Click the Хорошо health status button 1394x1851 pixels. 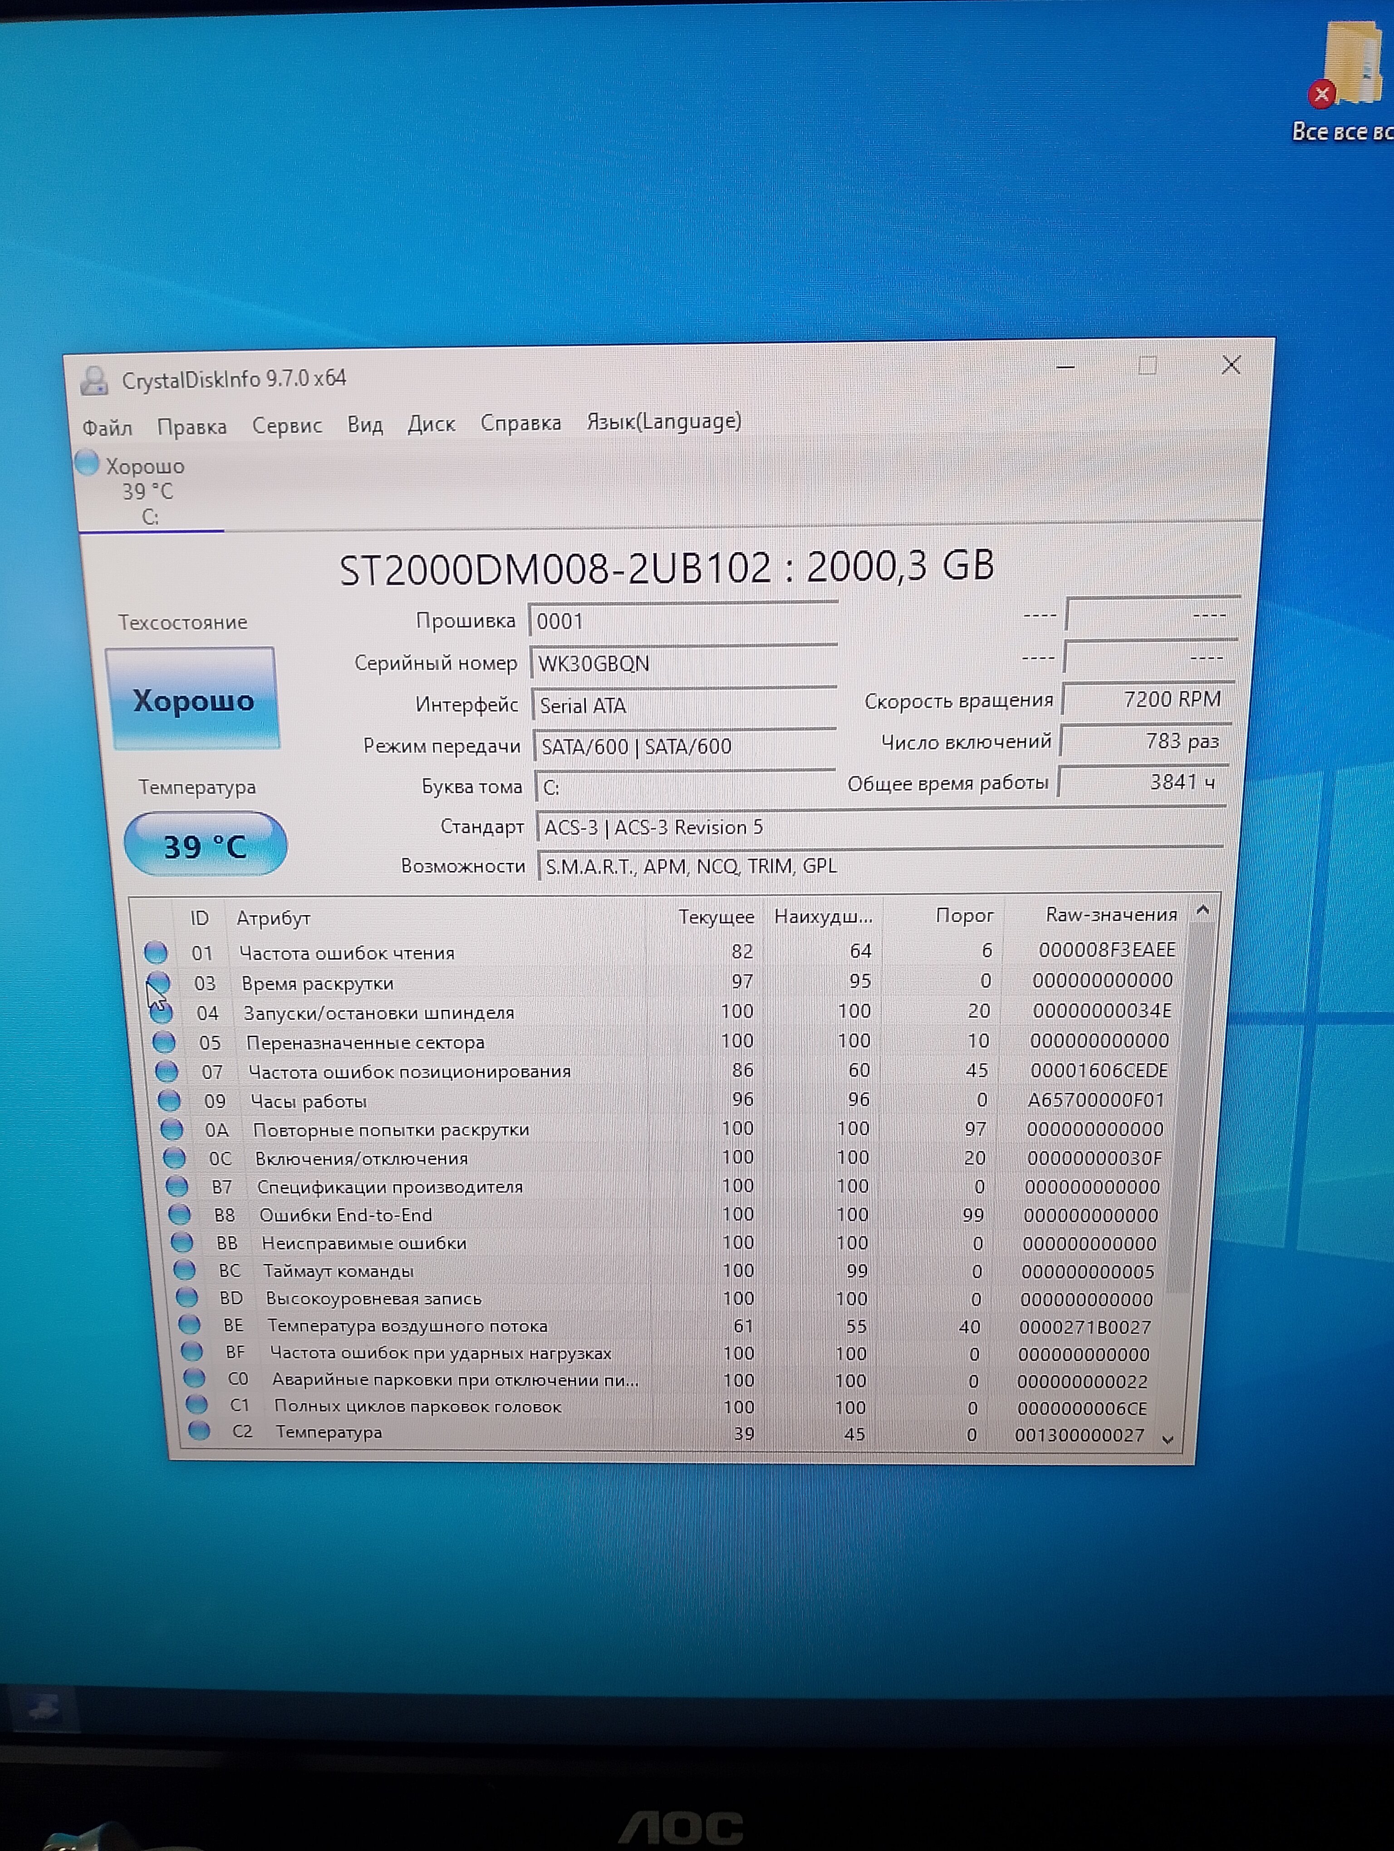193,700
